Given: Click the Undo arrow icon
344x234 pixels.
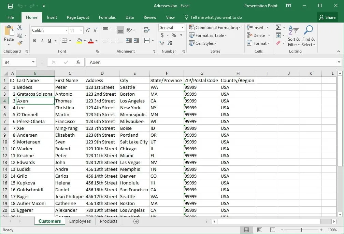Looking at the screenshot, I should point(20,6).
